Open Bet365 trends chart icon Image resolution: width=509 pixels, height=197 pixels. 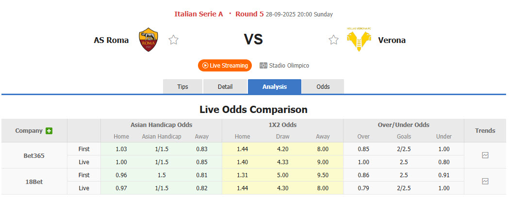[x=485, y=155]
